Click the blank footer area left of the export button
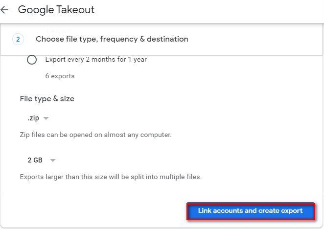The image size is (324, 229). click(93, 211)
